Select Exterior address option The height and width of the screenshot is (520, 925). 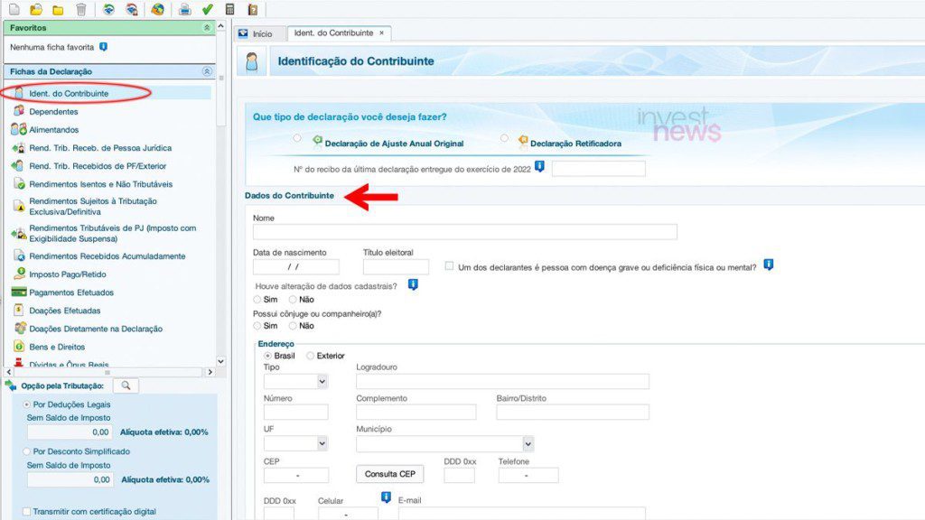point(311,356)
